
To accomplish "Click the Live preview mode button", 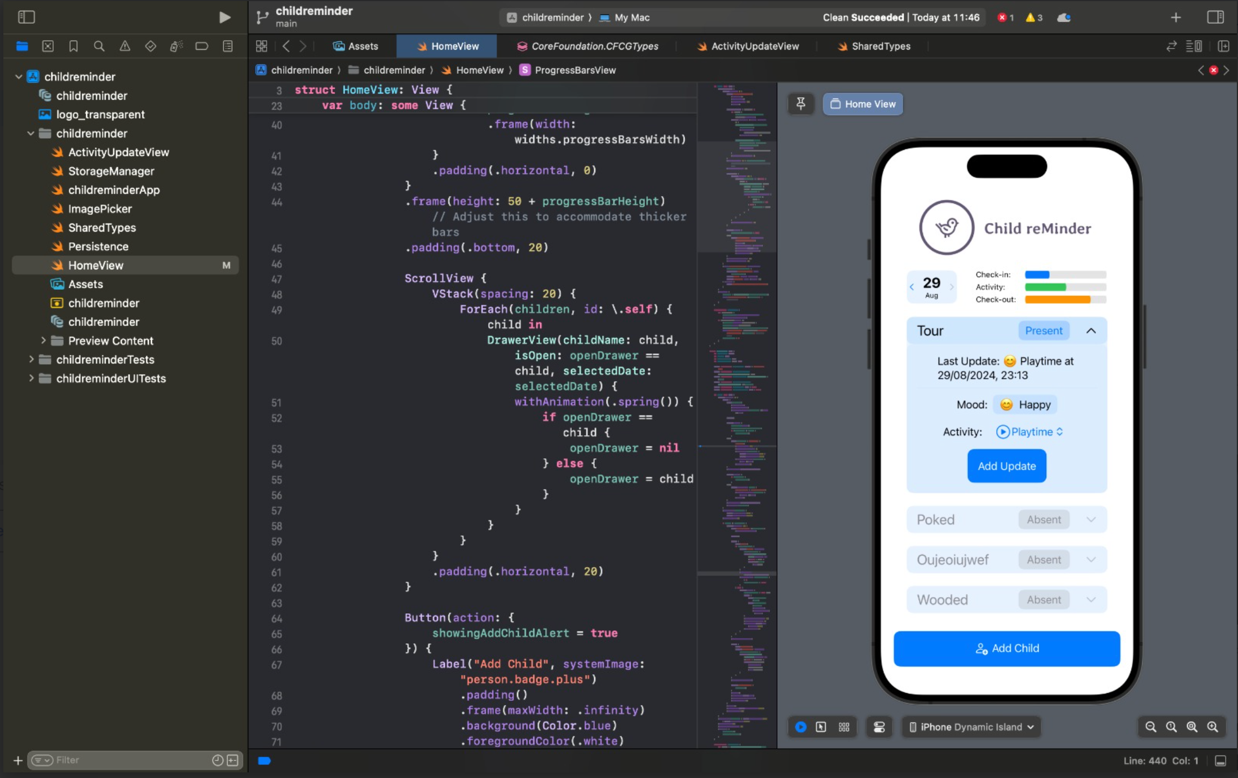I will click(801, 727).
